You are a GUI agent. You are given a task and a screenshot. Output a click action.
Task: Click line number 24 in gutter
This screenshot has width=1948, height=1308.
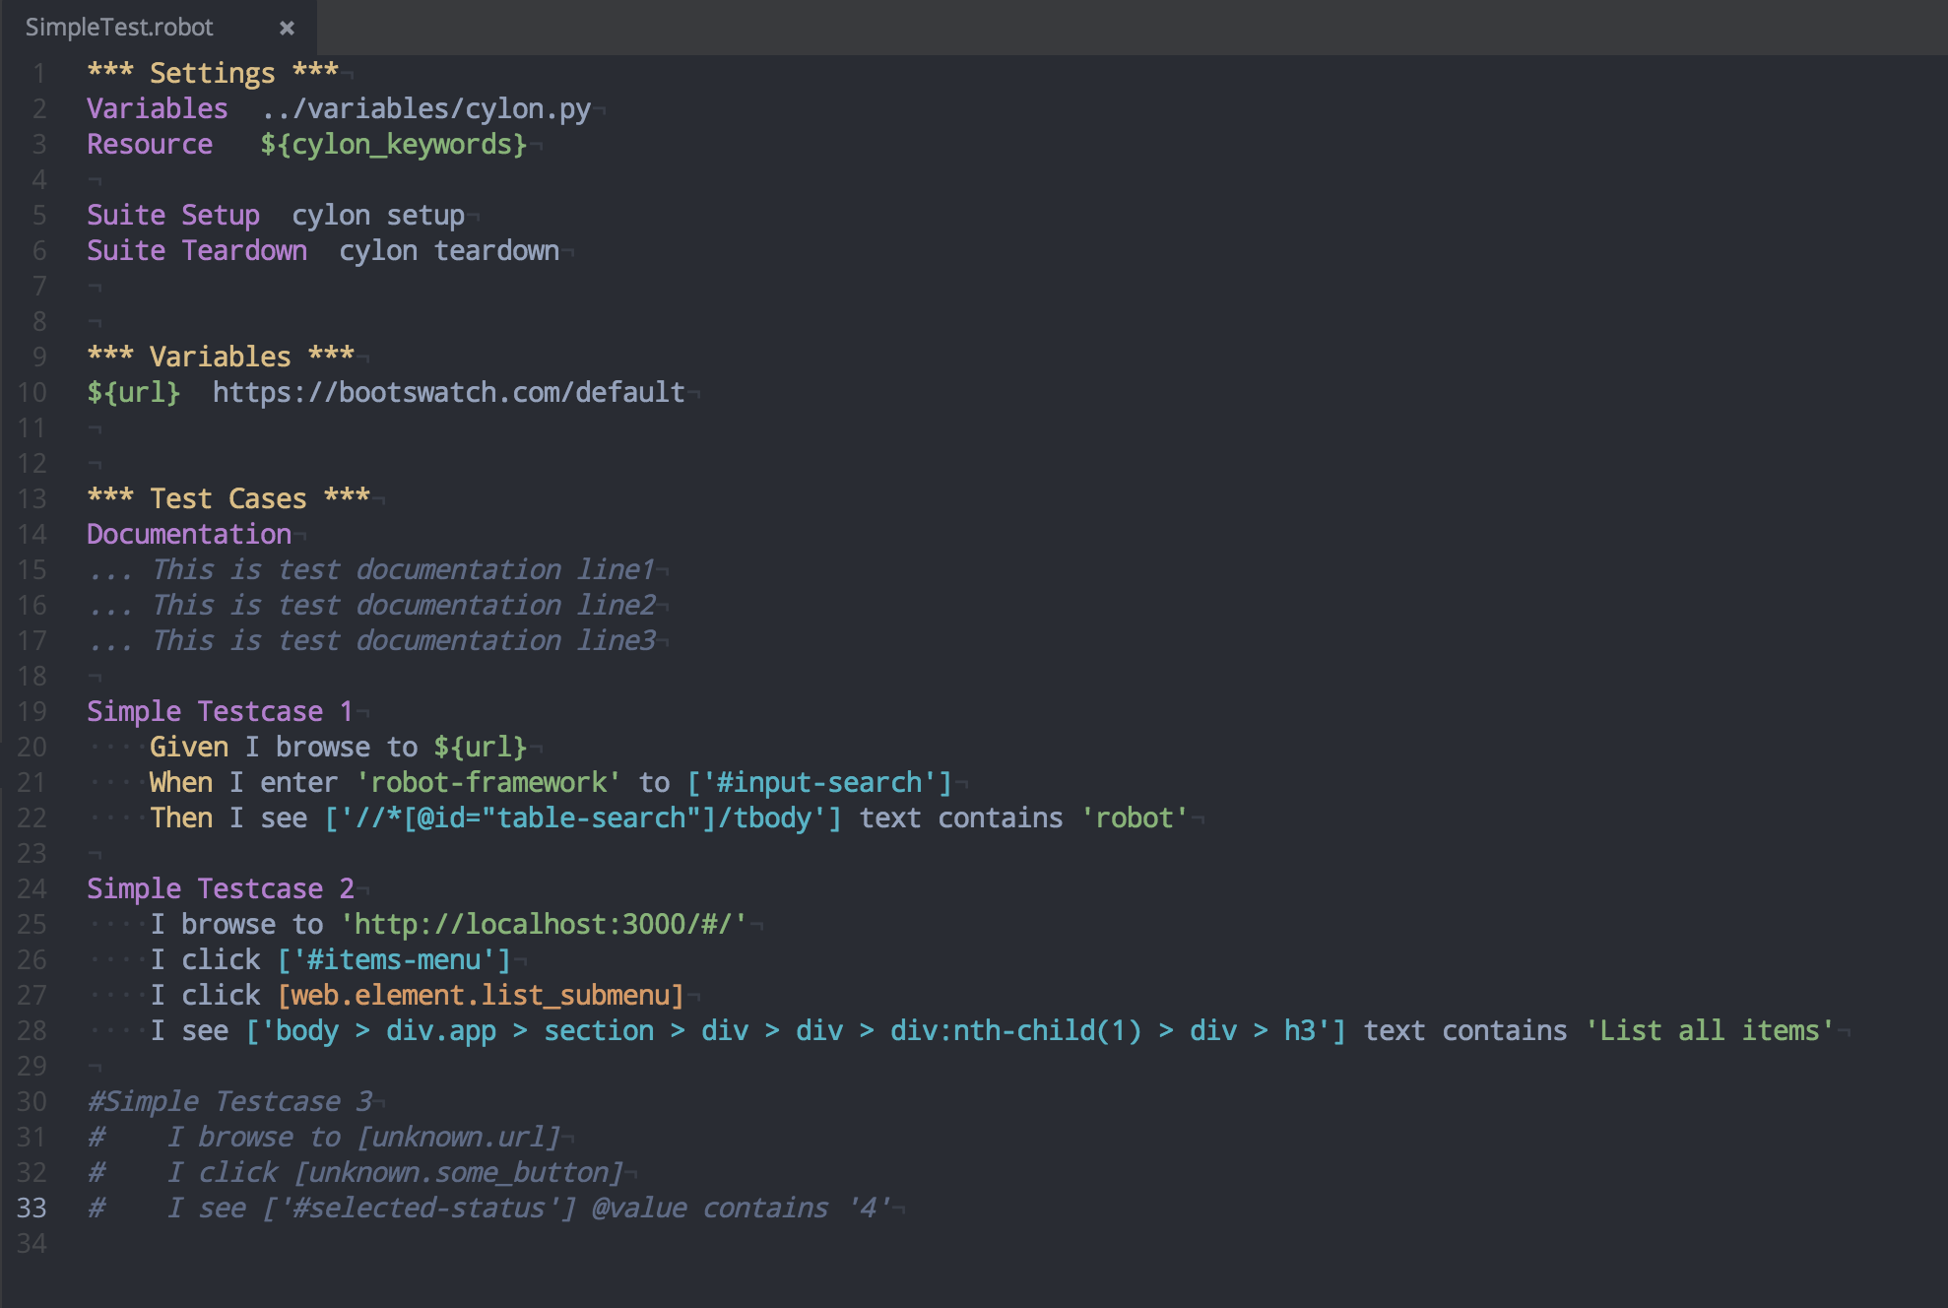click(x=32, y=888)
